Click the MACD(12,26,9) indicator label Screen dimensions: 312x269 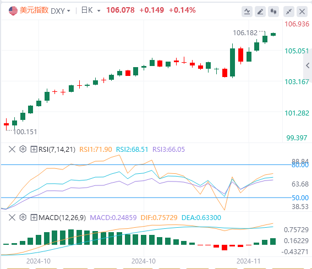tap(62, 217)
